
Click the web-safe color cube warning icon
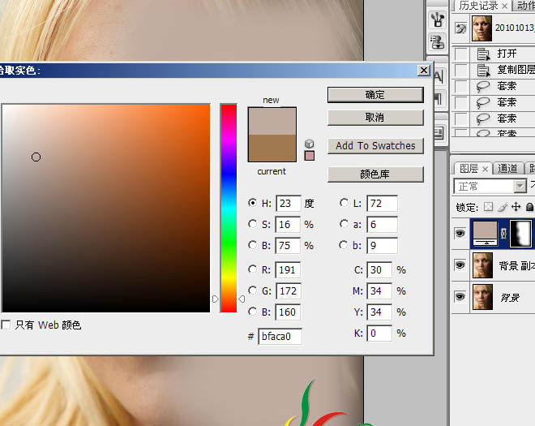tap(309, 144)
